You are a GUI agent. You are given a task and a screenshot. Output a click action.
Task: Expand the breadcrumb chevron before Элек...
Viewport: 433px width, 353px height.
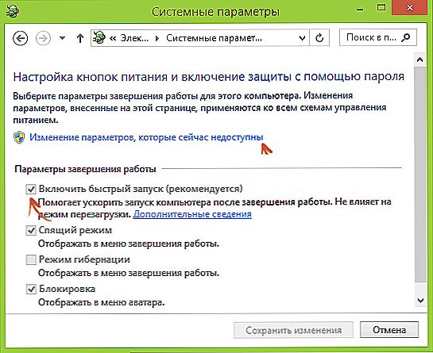click(112, 38)
